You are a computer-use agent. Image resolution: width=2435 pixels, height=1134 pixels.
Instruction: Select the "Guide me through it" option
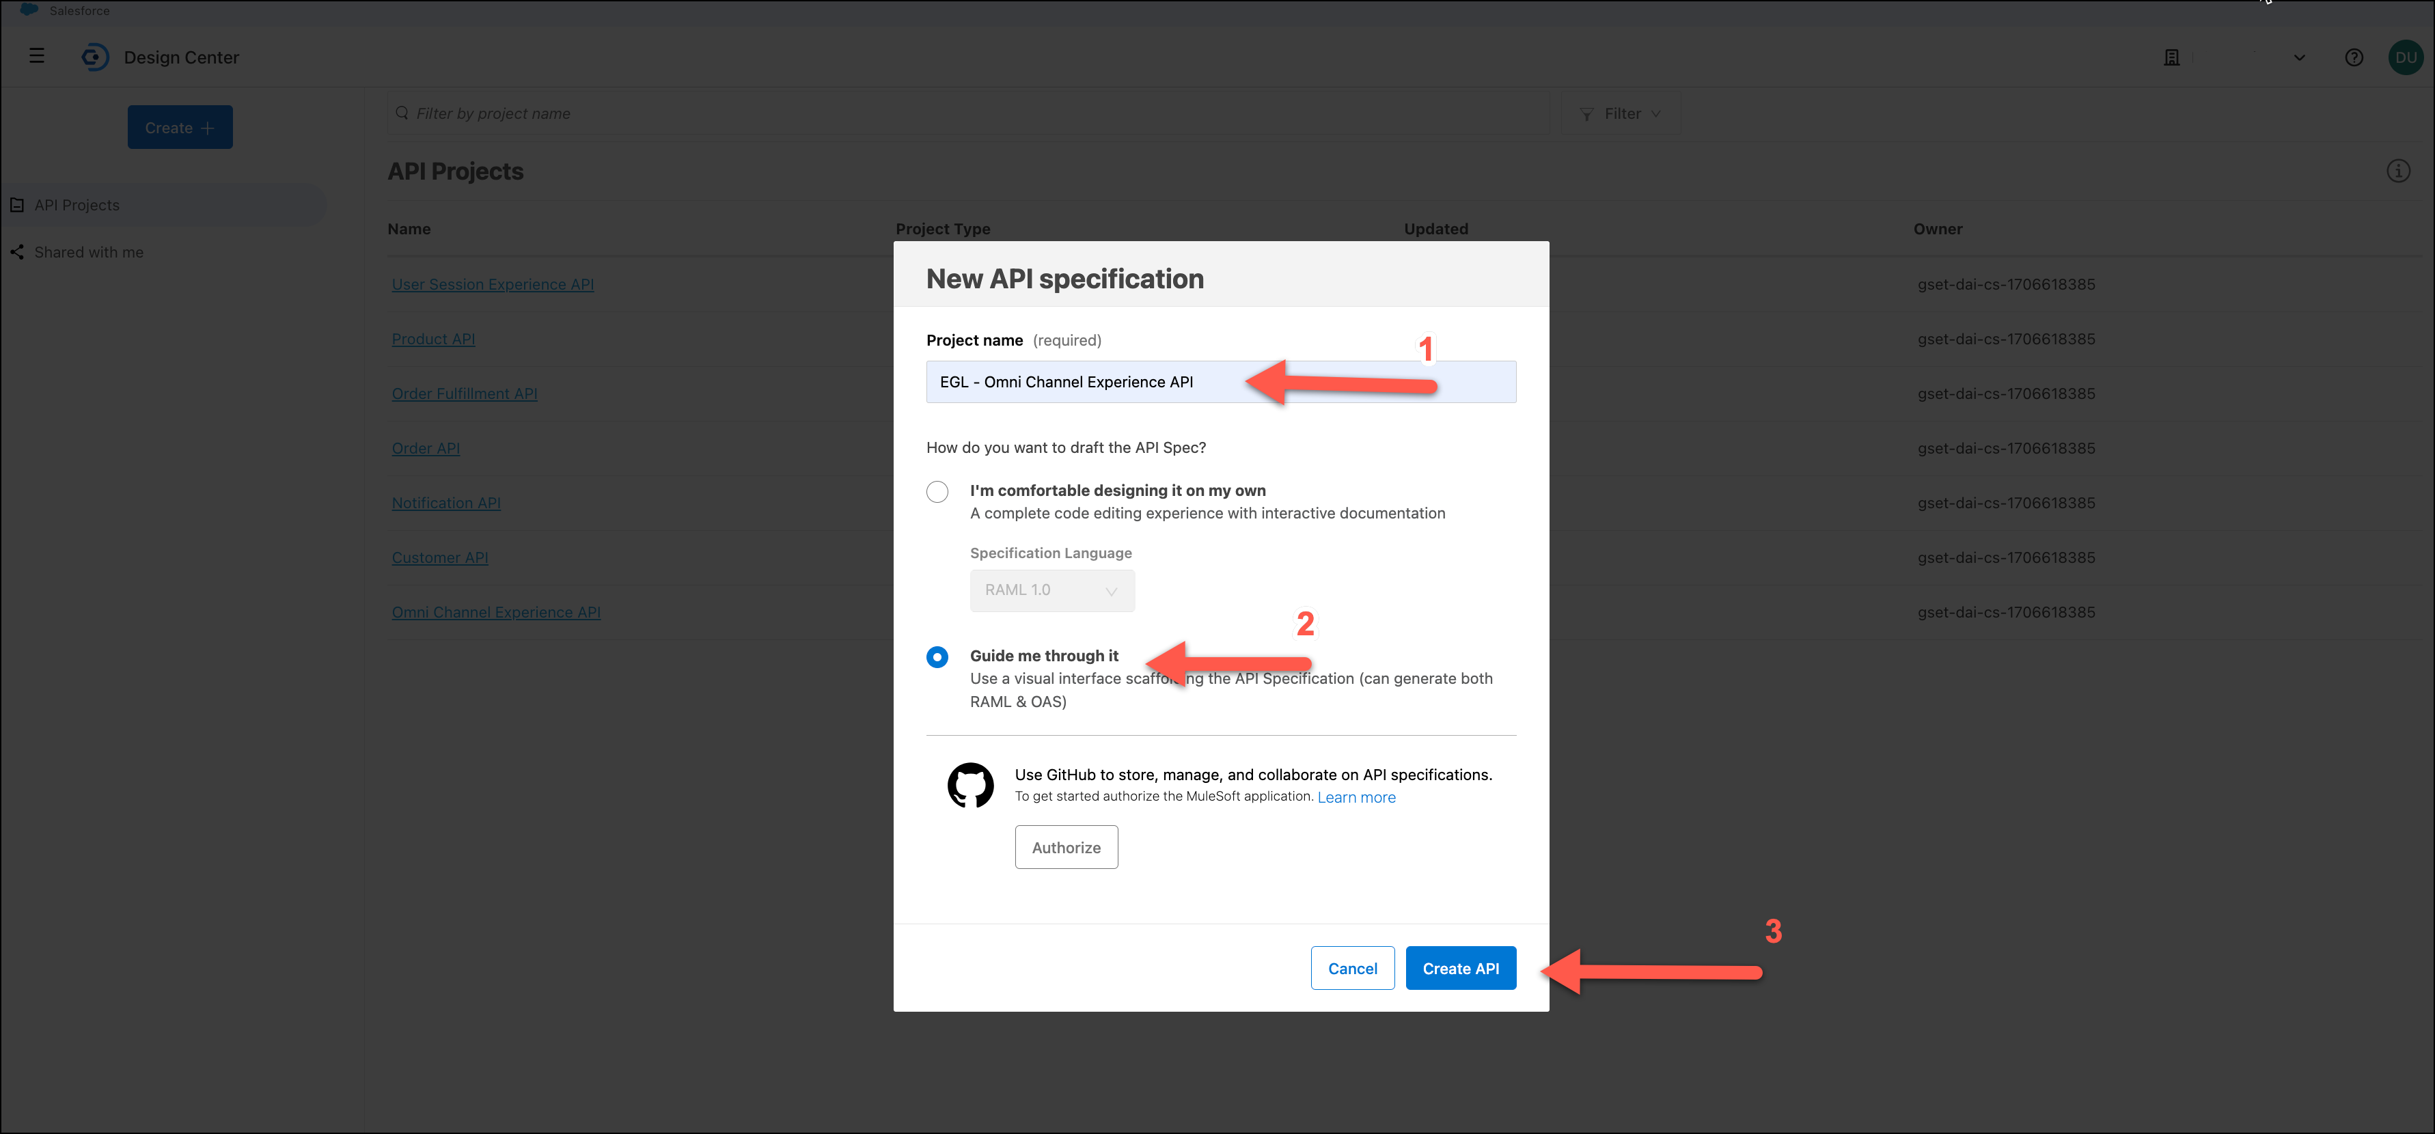[x=937, y=656]
